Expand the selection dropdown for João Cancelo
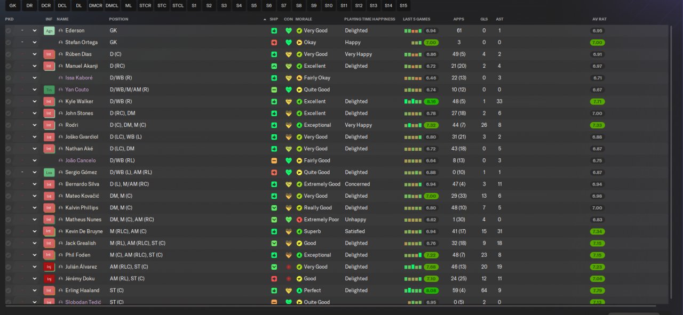This screenshot has height=315, width=683. coord(35,160)
